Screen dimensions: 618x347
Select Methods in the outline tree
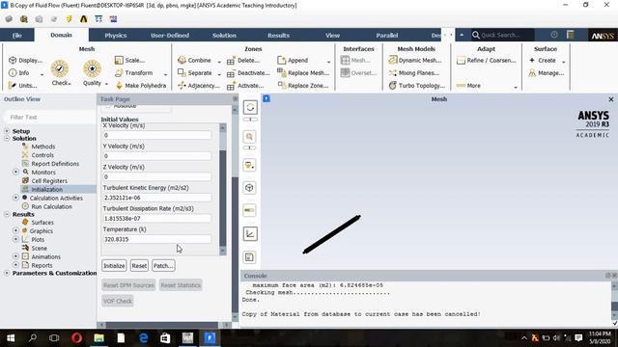click(x=43, y=147)
